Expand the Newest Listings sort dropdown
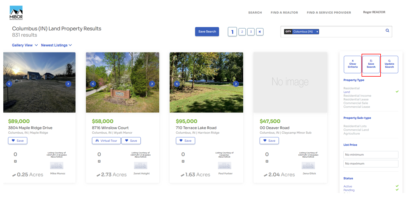Image resolution: width=408 pixels, height=201 pixels. [56, 45]
